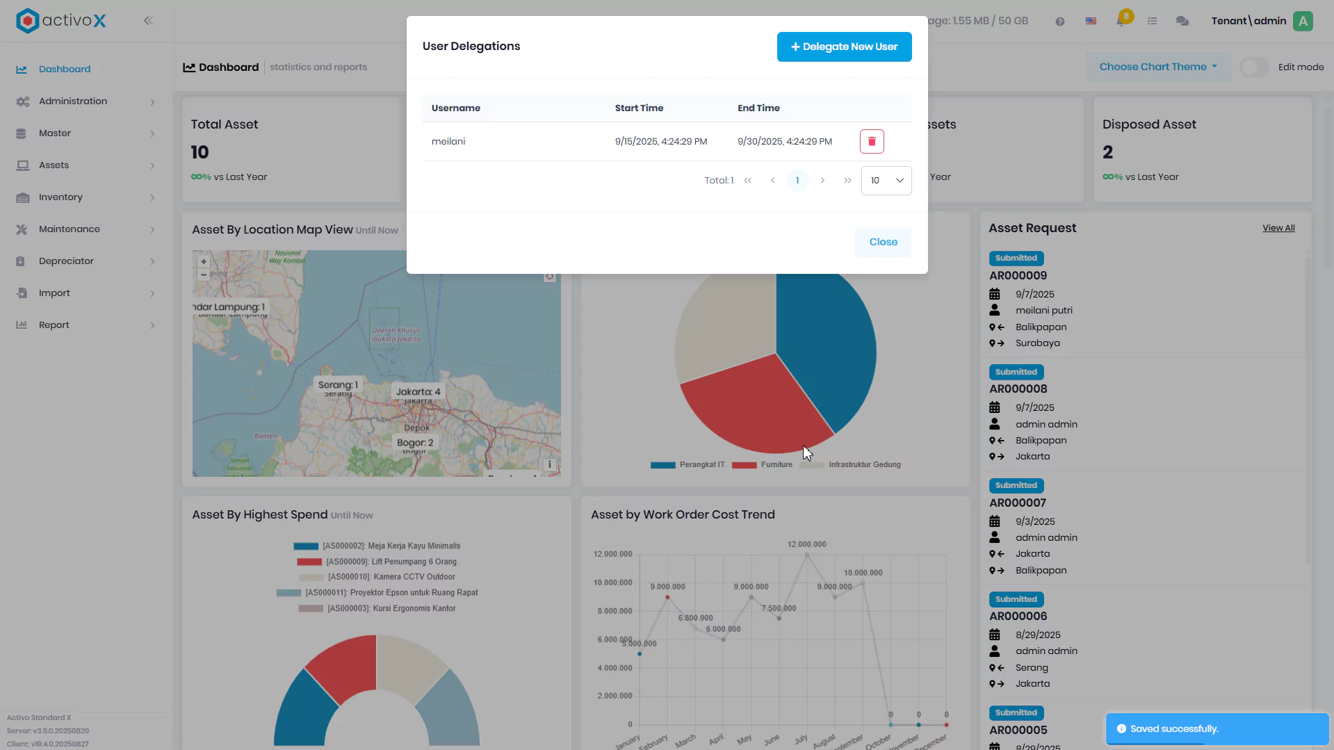Click the Assets laptop icon in sidebar
The image size is (1334, 750).
pos(22,165)
